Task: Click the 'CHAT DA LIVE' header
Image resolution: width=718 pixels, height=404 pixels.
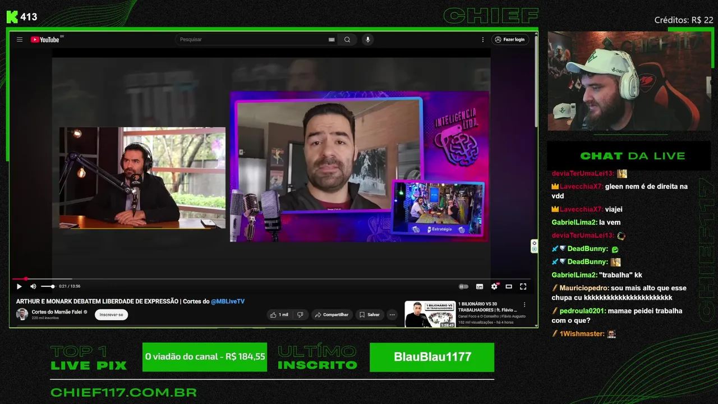Action: click(632, 156)
